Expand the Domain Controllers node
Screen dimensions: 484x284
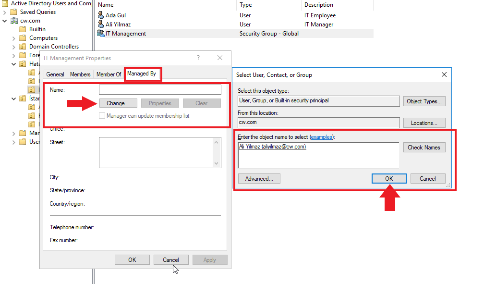(x=13, y=47)
